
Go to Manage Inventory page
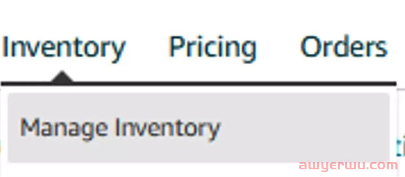click(120, 128)
